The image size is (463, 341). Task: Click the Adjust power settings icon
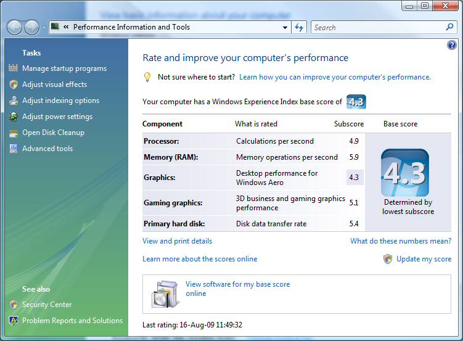pos(14,117)
